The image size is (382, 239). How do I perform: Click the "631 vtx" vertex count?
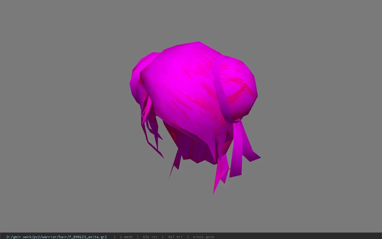[150, 237]
